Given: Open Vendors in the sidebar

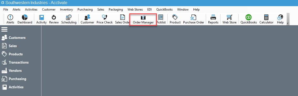Looking at the screenshot, I should pyautogui.click(x=12, y=71).
